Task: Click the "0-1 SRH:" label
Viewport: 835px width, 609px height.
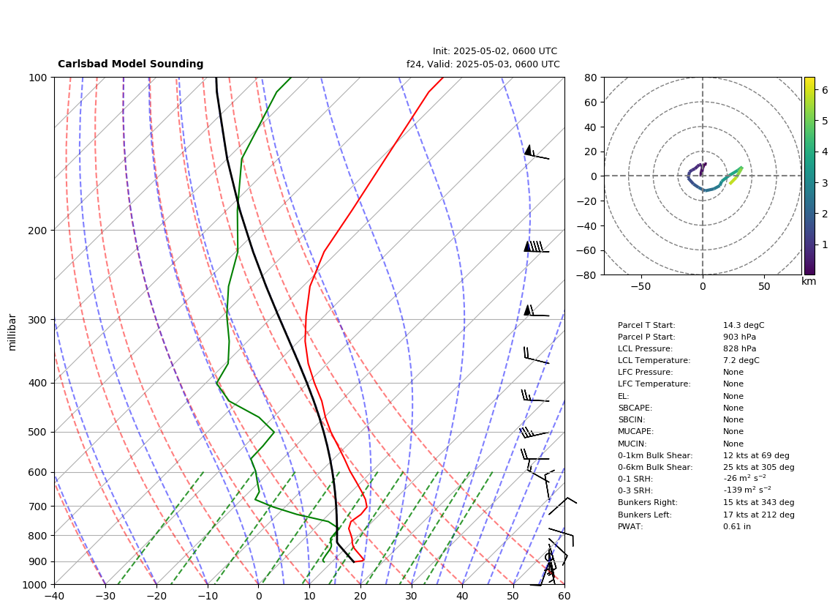Action: [635, 479]
